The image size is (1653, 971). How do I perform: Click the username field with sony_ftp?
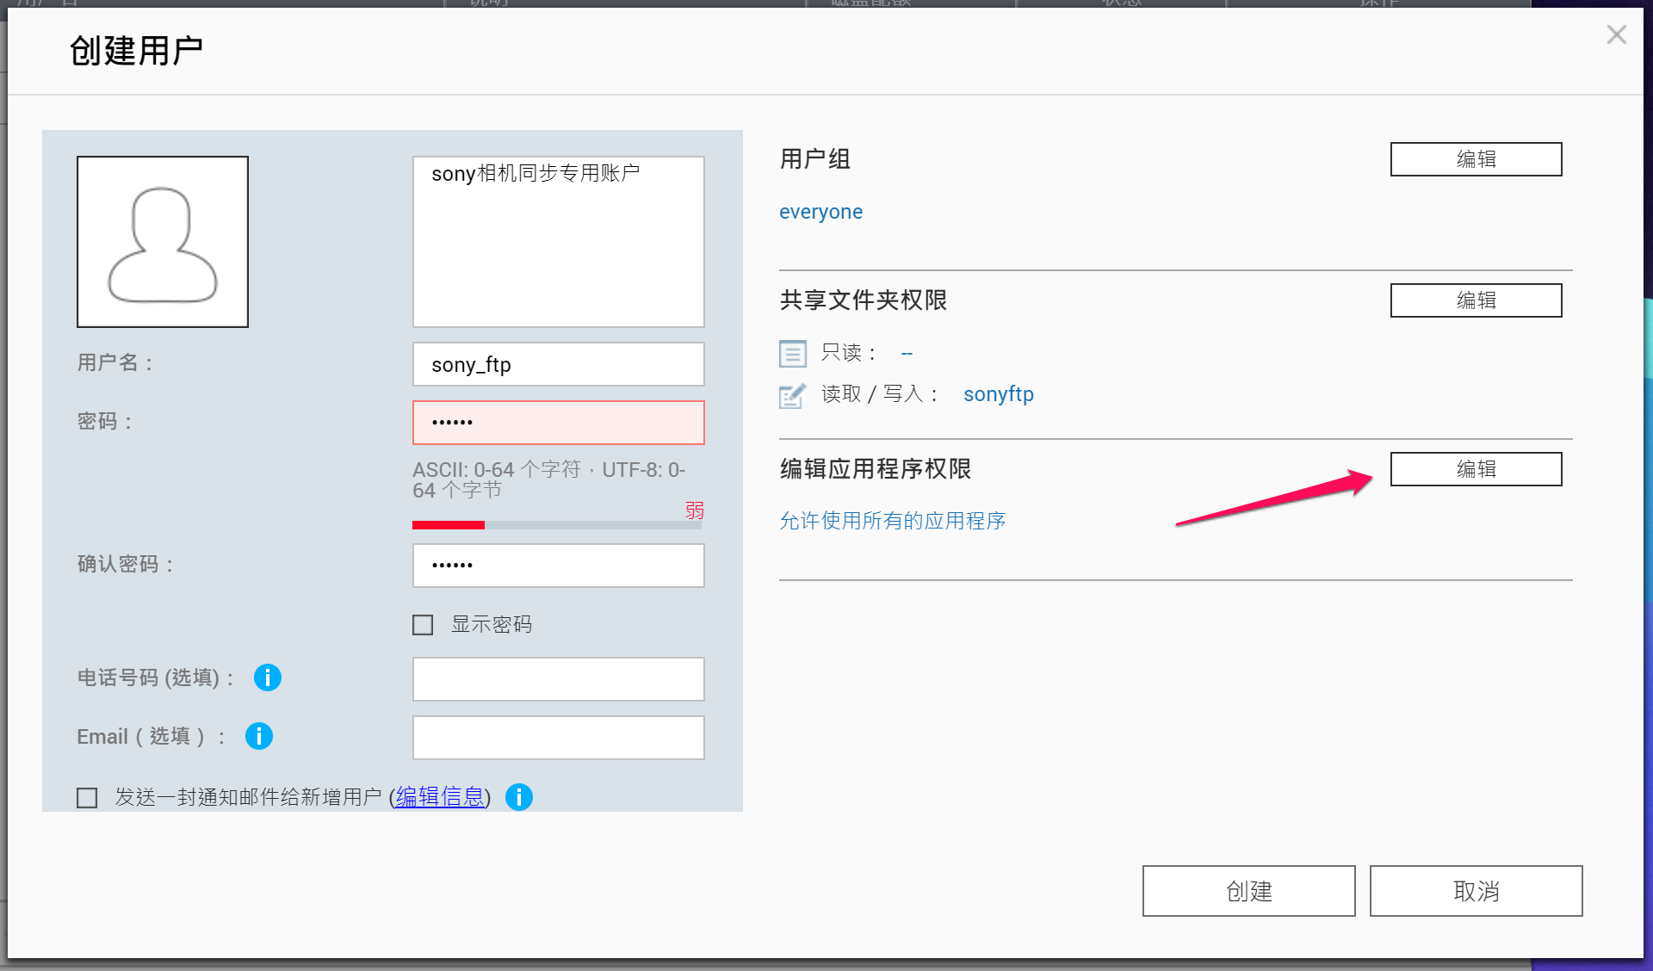[x=559, y=364]
